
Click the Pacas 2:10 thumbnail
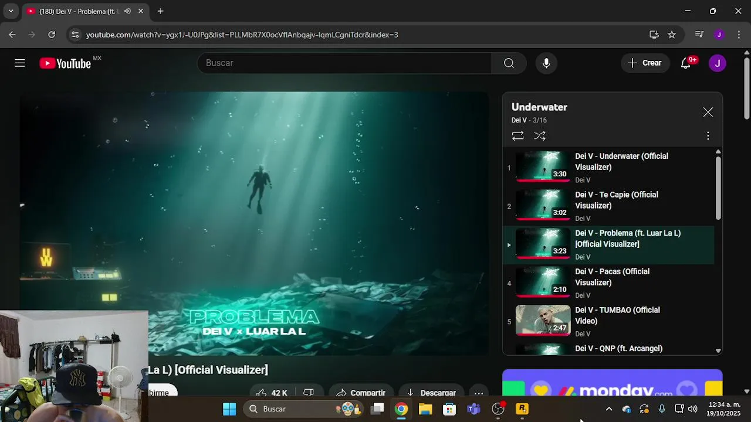tap(543, 282)
